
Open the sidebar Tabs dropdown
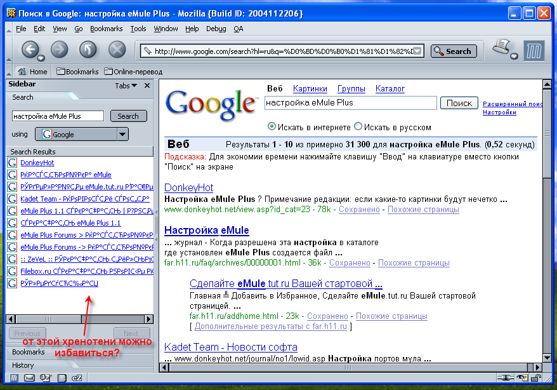[126, 86]
